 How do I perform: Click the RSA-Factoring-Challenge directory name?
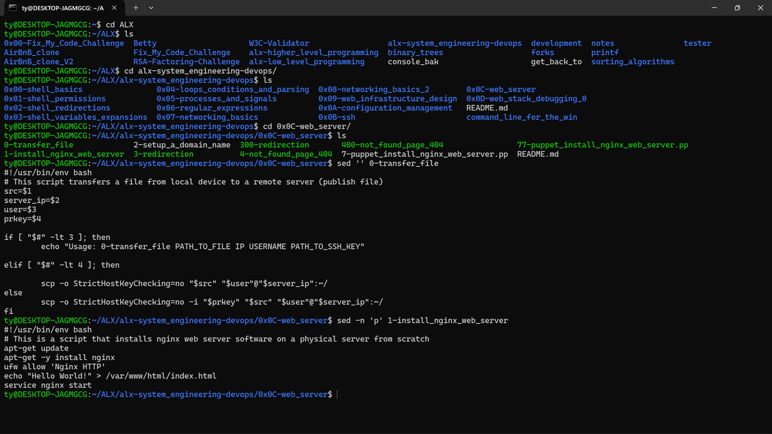187,62
